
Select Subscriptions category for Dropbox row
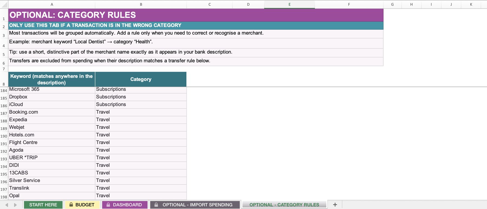(x=141, y=97)
